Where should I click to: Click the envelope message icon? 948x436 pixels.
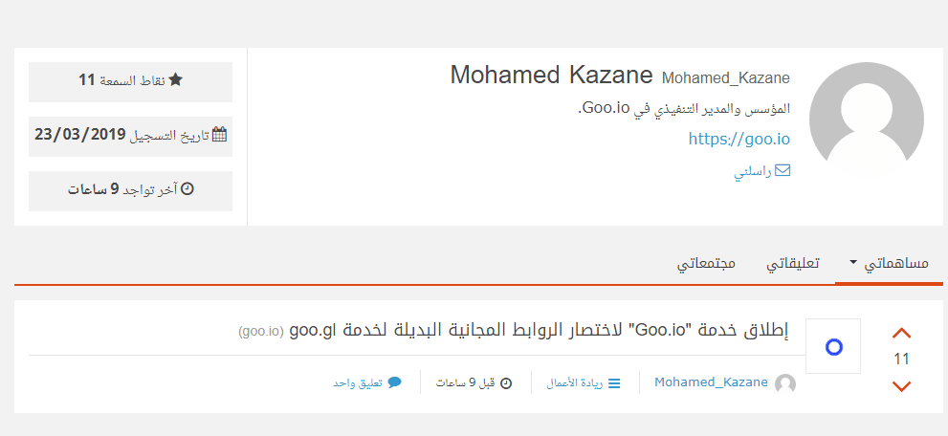[x=783, y=171]
